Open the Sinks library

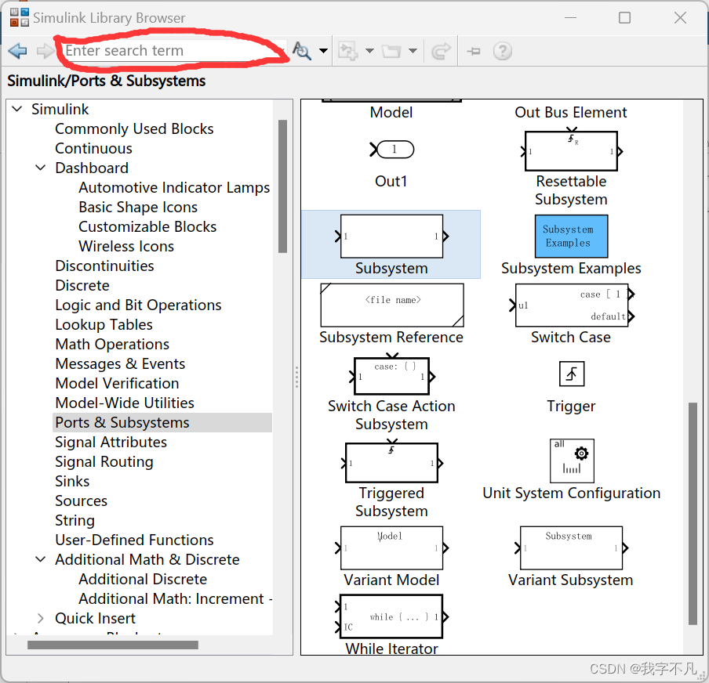[72, 481]
